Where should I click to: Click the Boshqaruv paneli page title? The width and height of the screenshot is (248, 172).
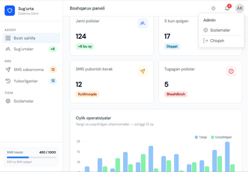point(87,8)
